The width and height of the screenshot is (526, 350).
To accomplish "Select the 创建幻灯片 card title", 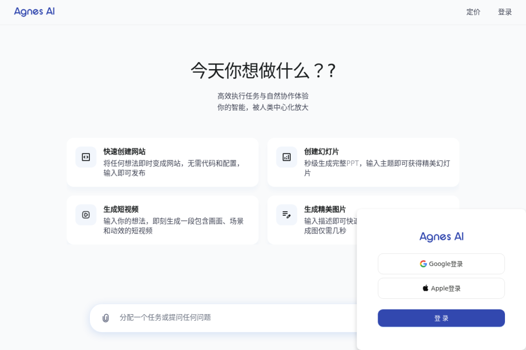I will pos(322,152).
